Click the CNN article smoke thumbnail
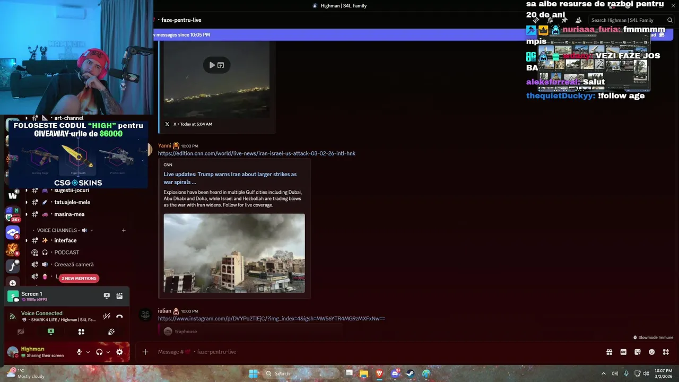 pyautogui.click(x=234, y=253)
